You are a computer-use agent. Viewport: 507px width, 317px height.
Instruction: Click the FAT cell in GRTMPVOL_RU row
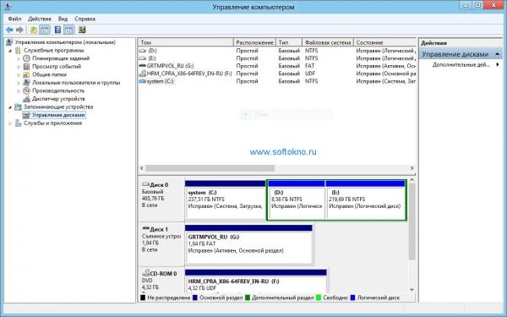pyautogui.click(x=309, y=66)
